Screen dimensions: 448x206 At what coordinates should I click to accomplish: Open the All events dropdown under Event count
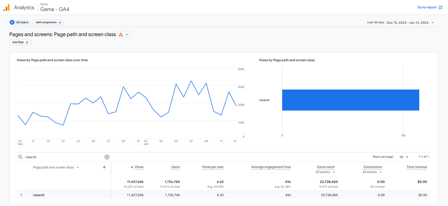click(x=324, y=172)
